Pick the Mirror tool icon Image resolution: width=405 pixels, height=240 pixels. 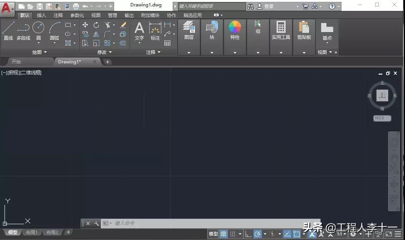pyautogui.click(x=96, y=34)
